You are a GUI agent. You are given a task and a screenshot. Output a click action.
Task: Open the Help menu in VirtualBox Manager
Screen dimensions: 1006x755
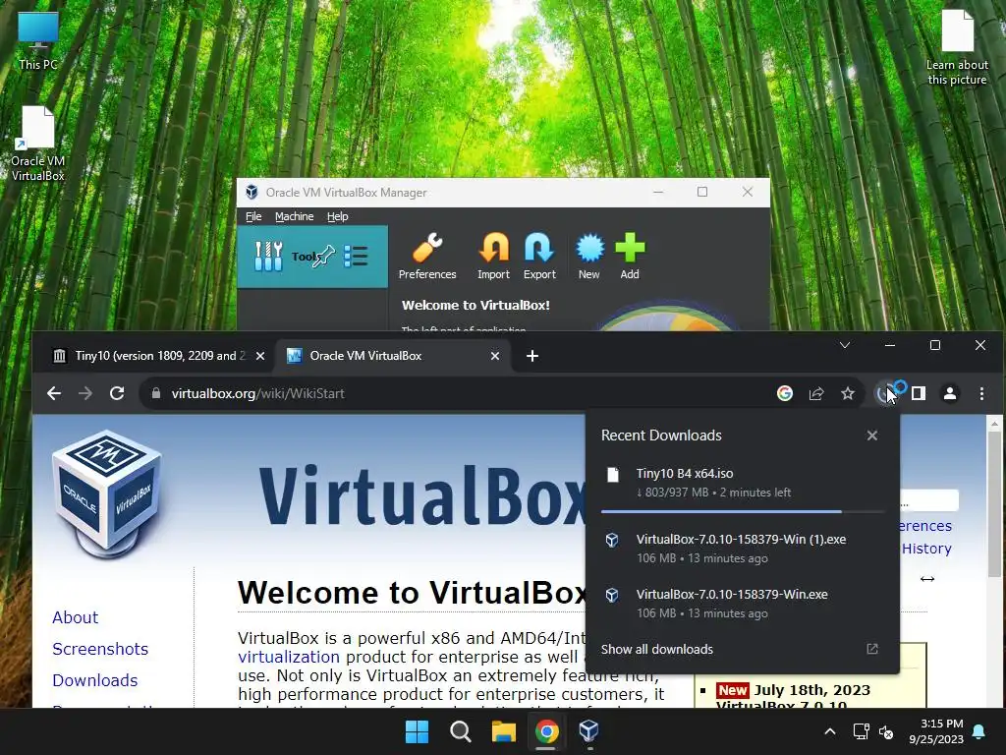tap(338, 216)
